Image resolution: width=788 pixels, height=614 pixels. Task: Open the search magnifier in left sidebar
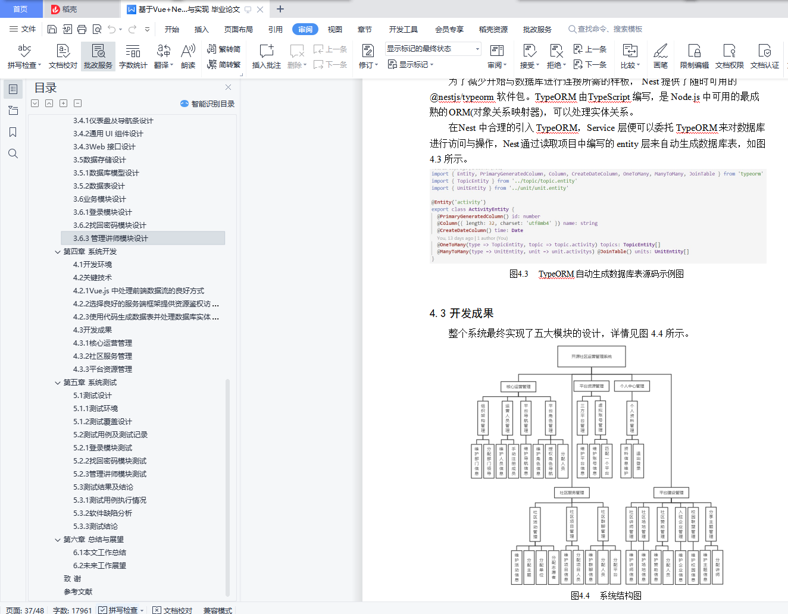13,153
